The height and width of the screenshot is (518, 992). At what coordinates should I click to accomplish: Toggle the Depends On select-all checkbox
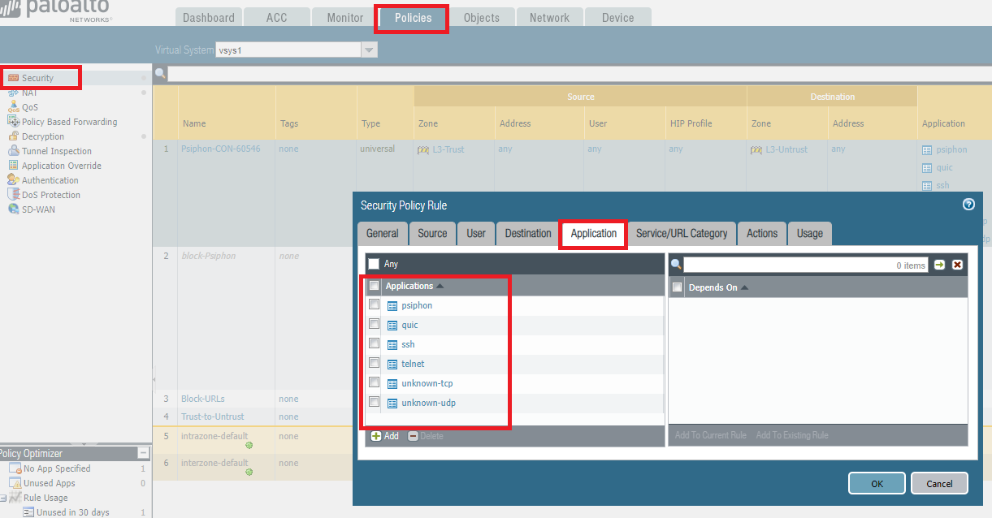coord(677,287)
